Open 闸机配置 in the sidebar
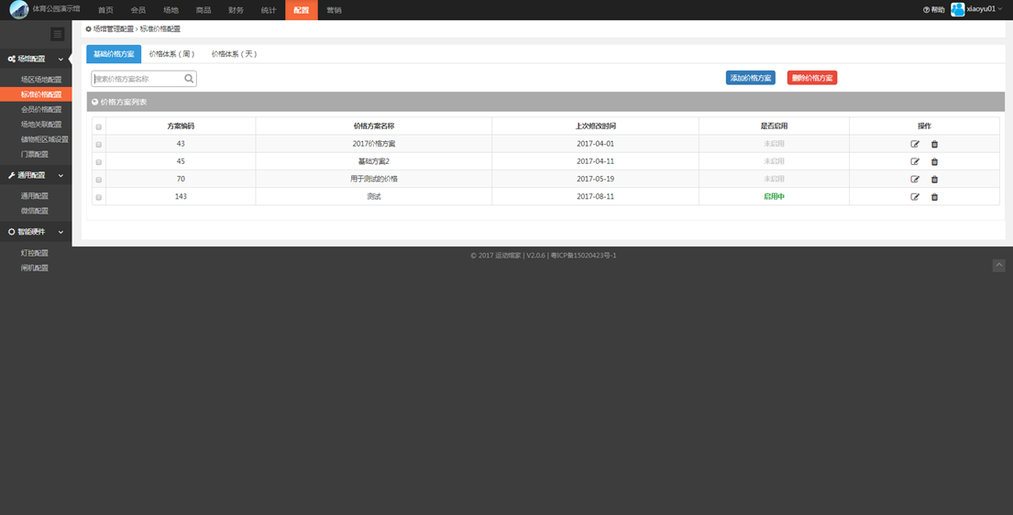 pos(35,268)
